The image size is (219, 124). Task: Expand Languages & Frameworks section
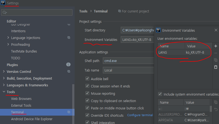pos(4,85)
